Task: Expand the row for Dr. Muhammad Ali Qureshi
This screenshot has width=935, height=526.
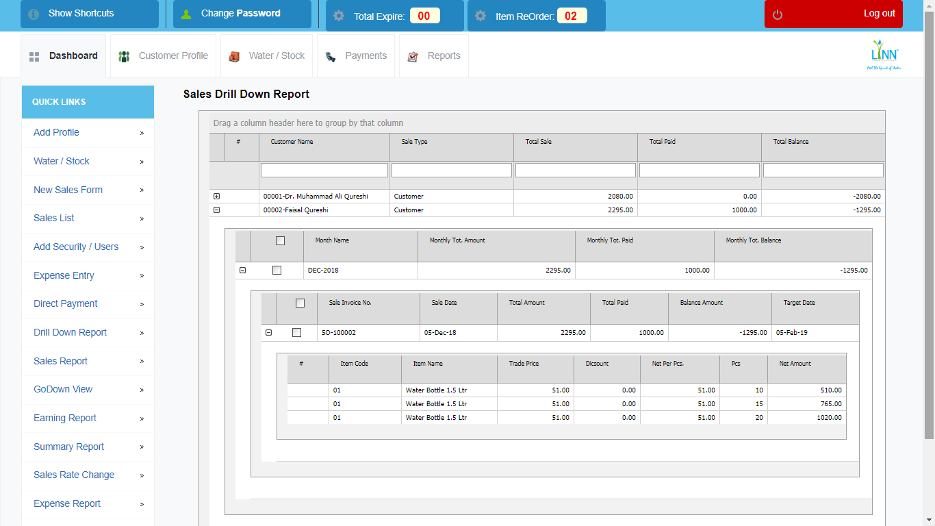Action: point(216,196)
